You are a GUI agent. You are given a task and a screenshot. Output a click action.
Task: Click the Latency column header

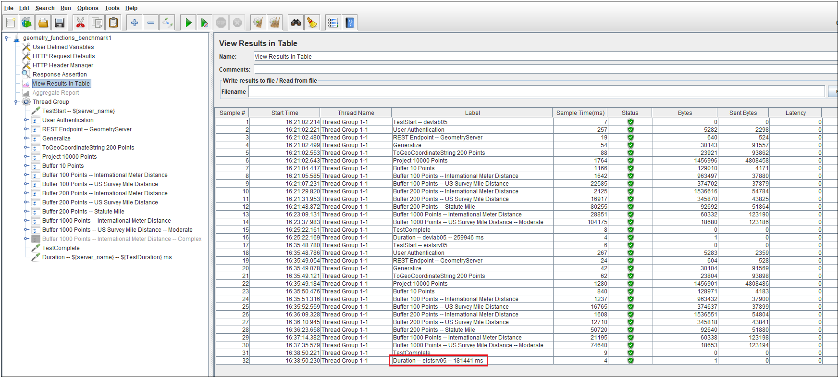[796, 113]
